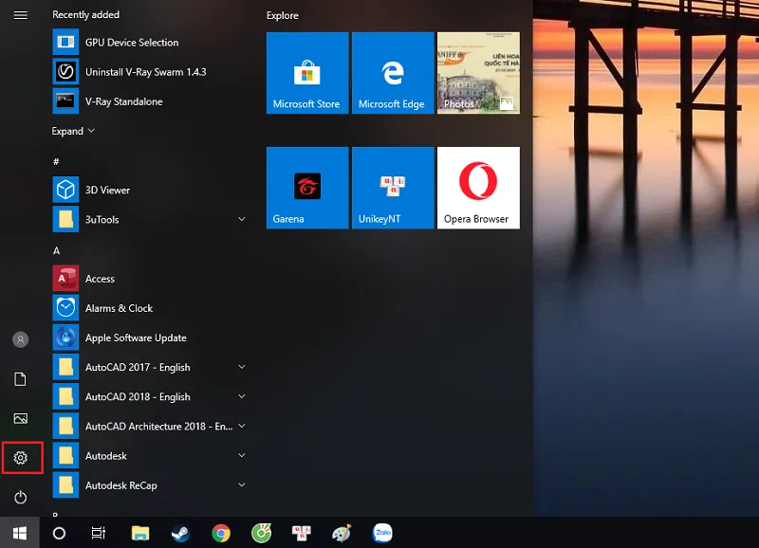
Task: Open the Photos live tile
Action: (x=478, y=73)
